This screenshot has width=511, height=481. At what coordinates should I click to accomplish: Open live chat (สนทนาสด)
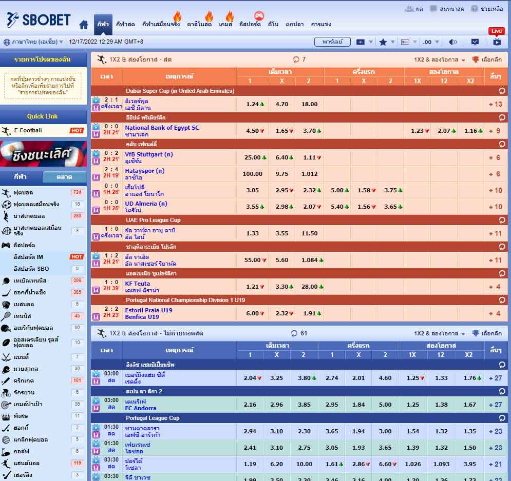[446, 9]
